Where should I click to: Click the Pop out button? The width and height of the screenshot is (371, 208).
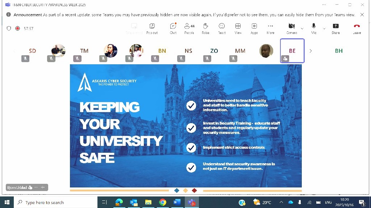(x=152, y=28)
